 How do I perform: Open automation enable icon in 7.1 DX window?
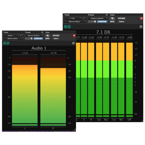tap(112, 18)
